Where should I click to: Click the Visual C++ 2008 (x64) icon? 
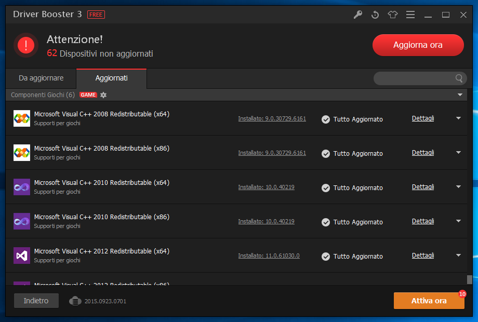pos(22,118)
